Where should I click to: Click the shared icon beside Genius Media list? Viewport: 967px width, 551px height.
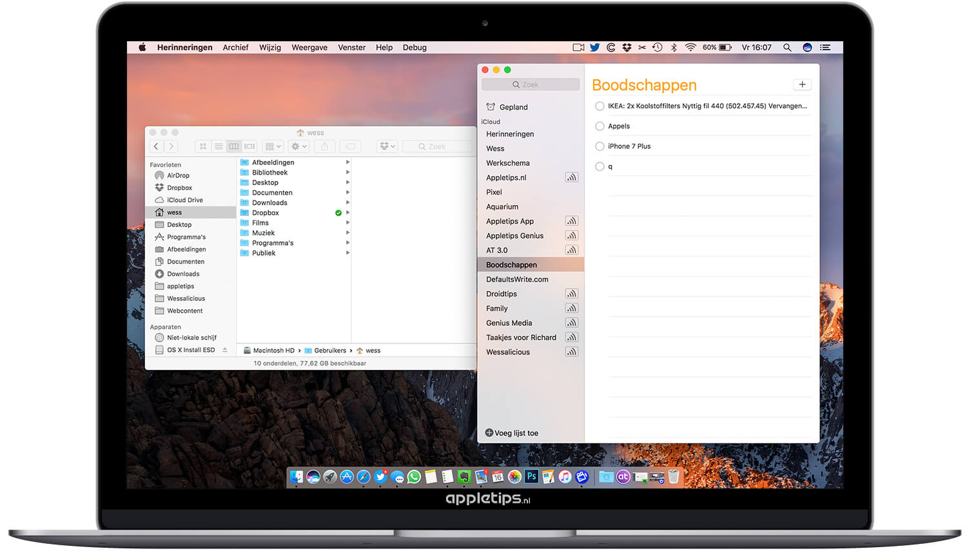pos(571,323)
